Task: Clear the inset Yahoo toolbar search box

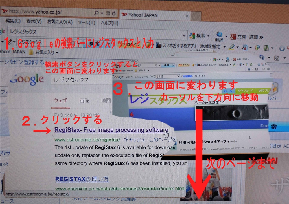Action: [x=156, y=66]
